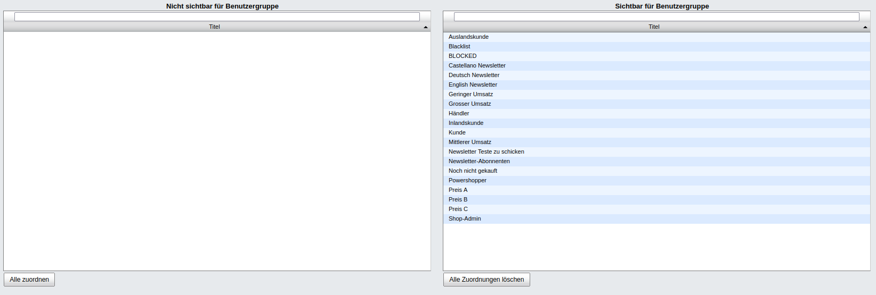Screen dimensions: 876x295
Task: Choose the 'BLOCKED' user group
Action: tap(463, 56)
